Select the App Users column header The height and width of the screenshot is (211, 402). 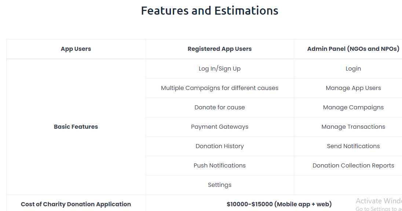(76, 49)
